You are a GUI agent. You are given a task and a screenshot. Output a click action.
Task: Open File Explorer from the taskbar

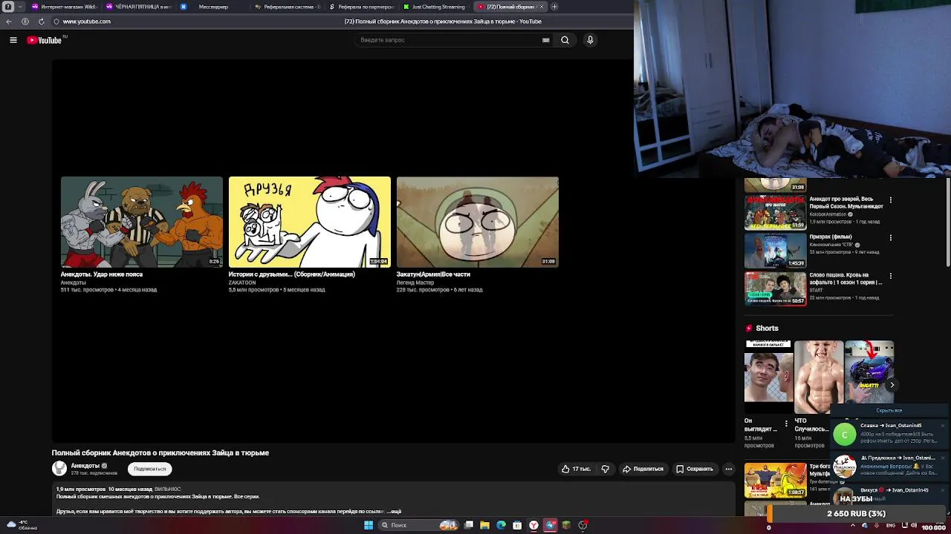click(x=484, y=525)
